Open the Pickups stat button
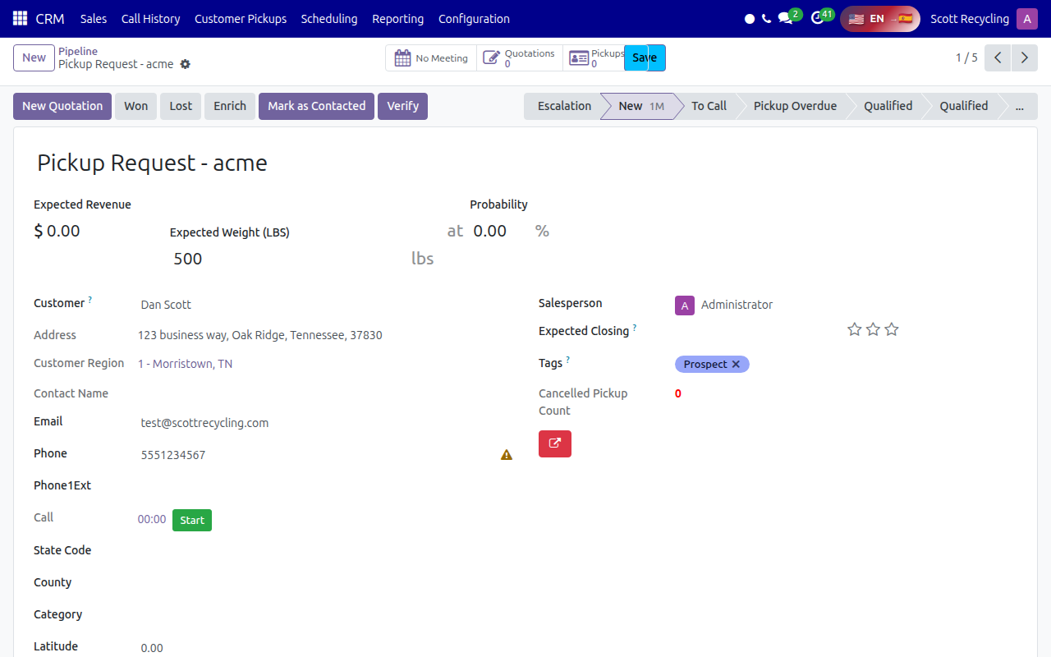Screen dimensions: 1051x657 coord(594,58)
